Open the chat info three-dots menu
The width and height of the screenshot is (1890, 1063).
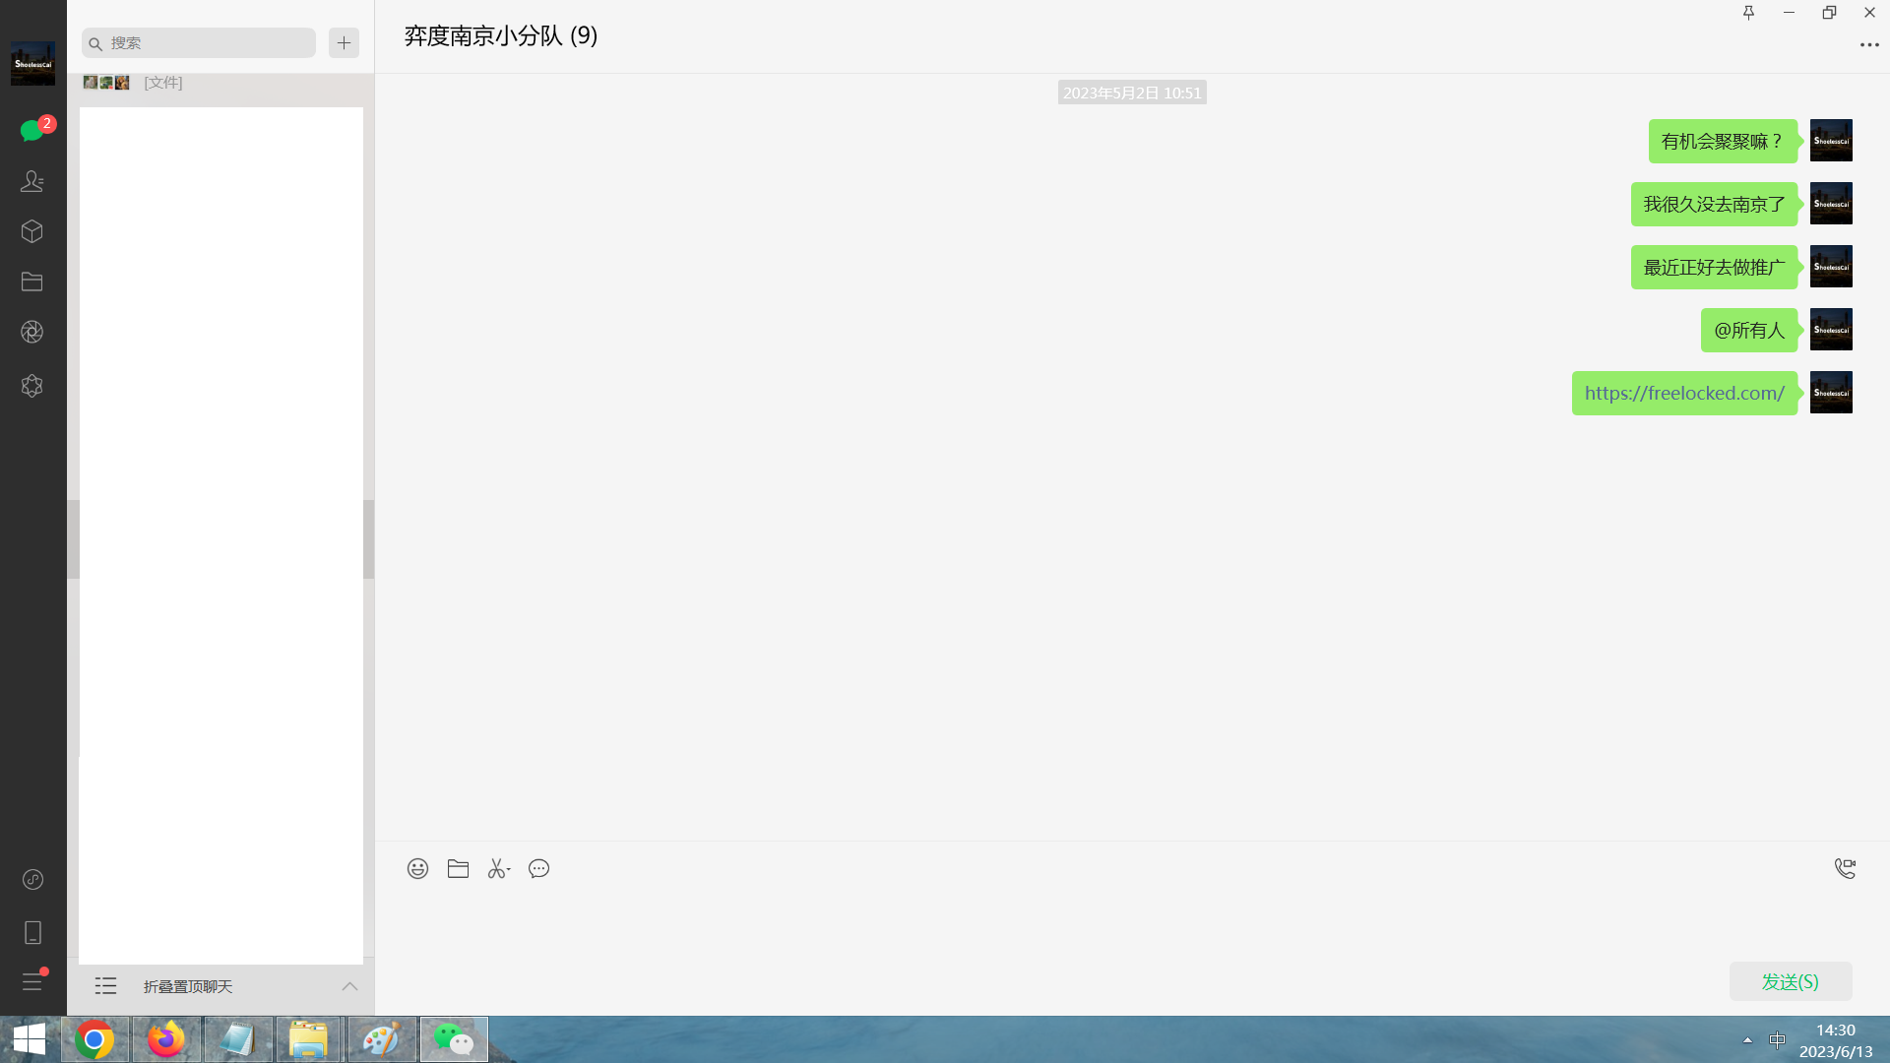1869,45
